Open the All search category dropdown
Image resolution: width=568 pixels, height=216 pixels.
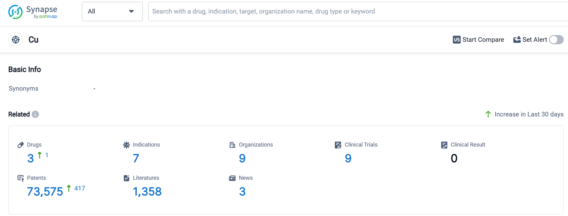112,11
